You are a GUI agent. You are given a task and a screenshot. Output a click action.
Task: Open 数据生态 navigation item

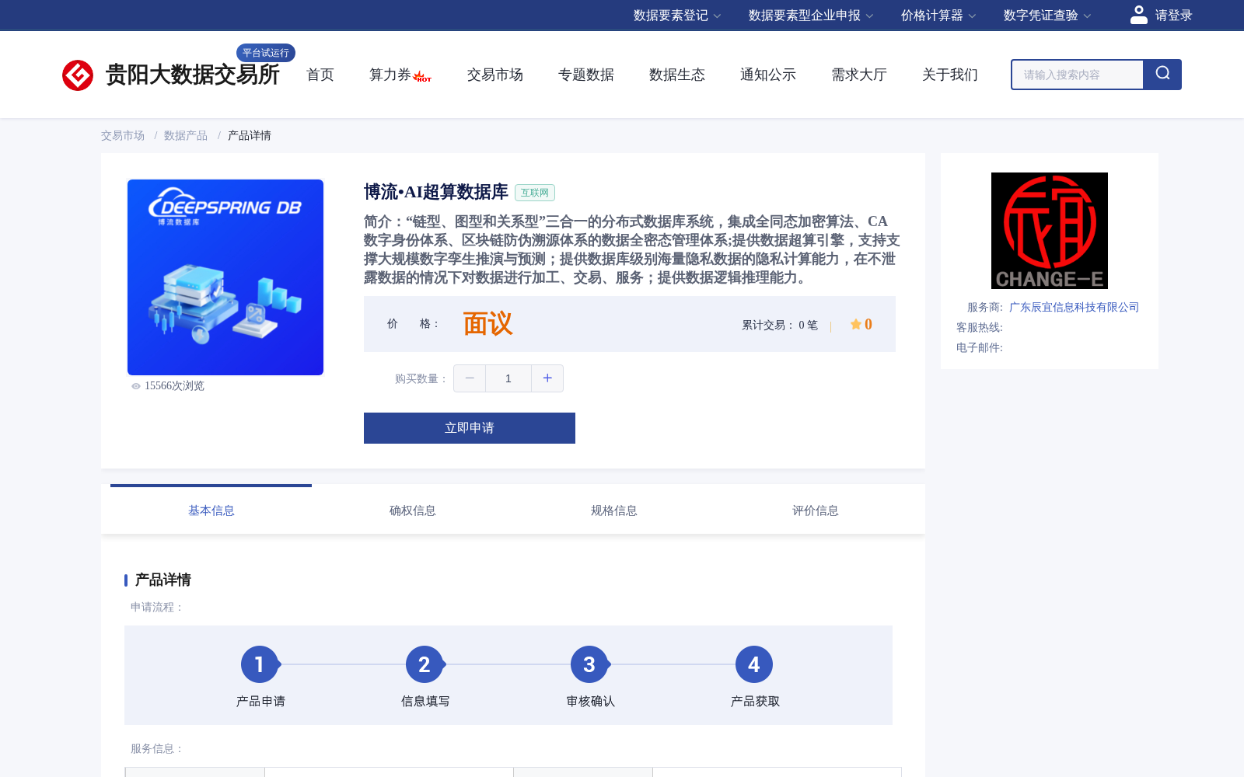677,75
